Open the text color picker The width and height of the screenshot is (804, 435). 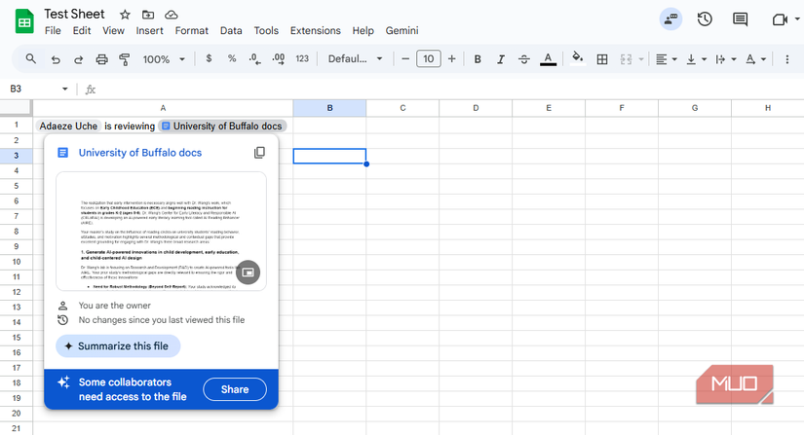(548, 59)
